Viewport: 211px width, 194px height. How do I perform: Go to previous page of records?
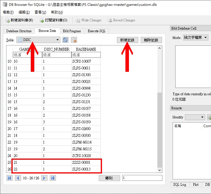click(18, 178)
